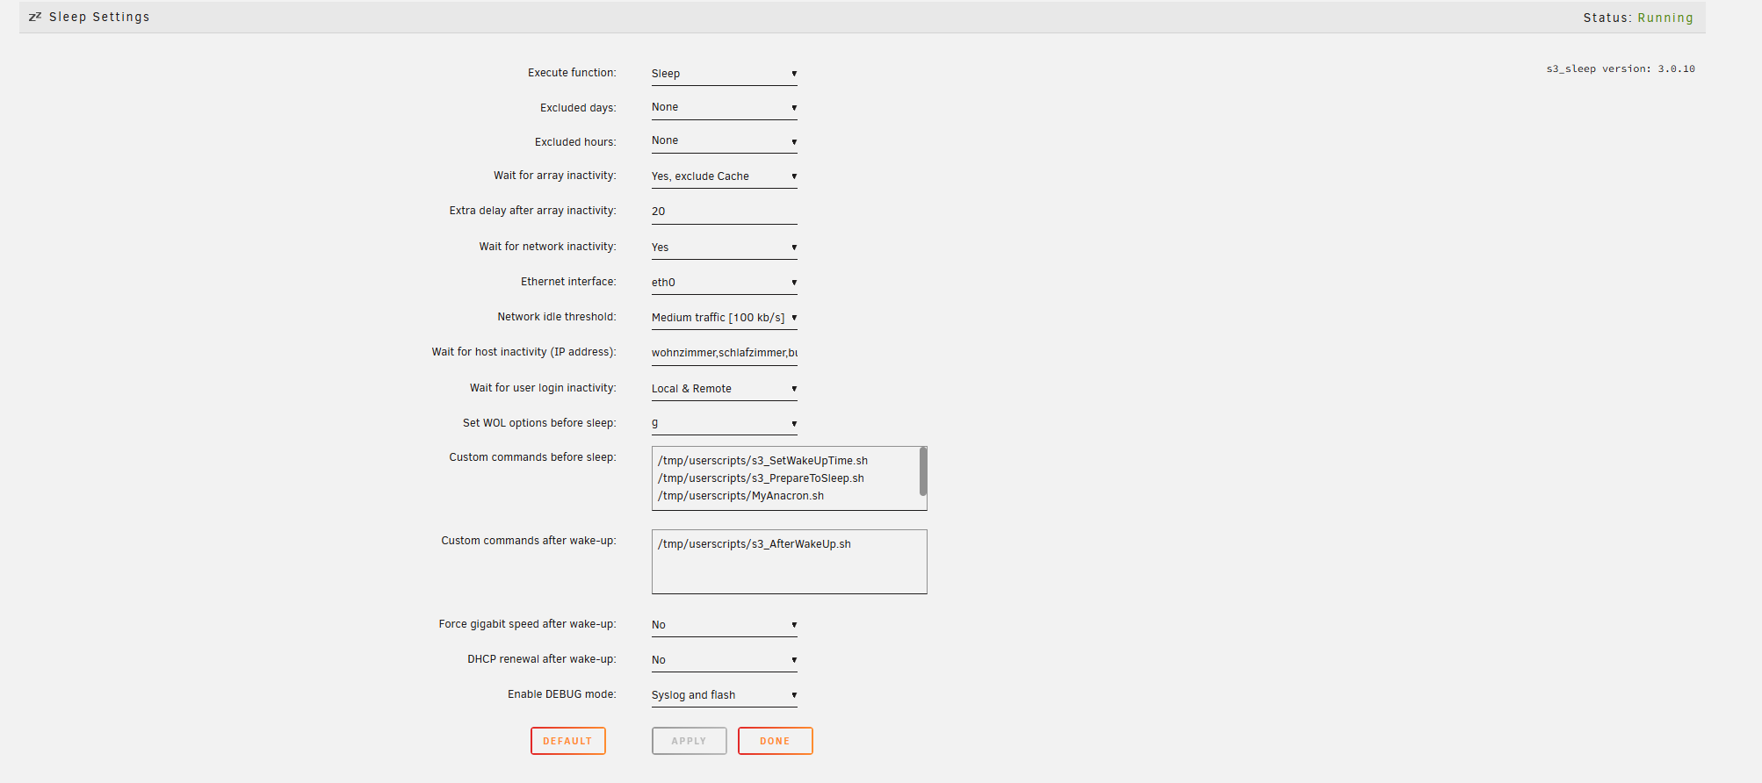Open the Excluded days dropdown
This screenshot has height=783, width=1762.
(724, 107)
